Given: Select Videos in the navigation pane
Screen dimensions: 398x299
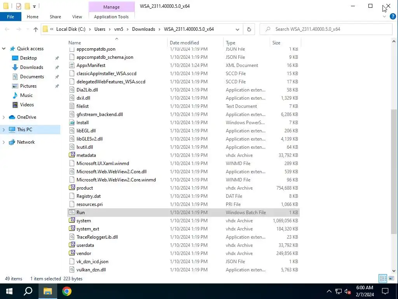Looking at the screenshot, I should click(x=27, y=105).
